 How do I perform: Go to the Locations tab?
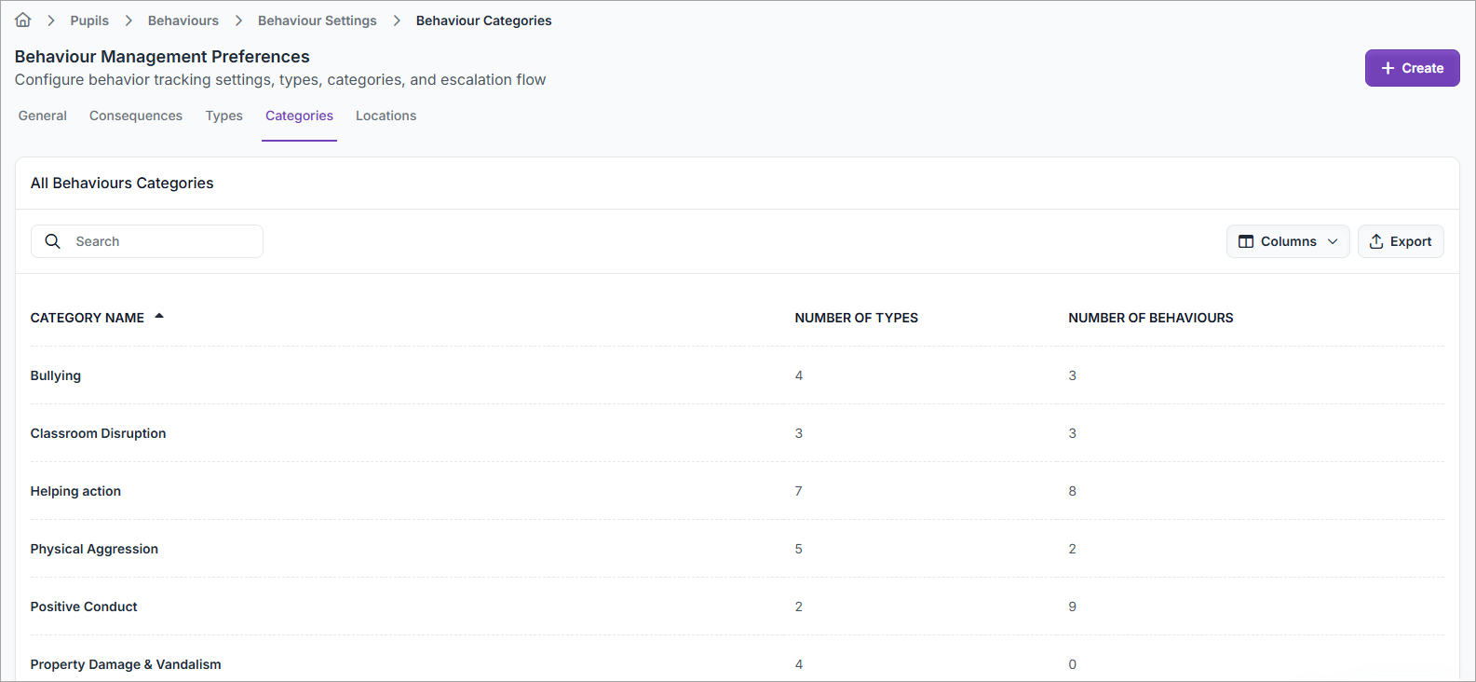coord(386,116)
